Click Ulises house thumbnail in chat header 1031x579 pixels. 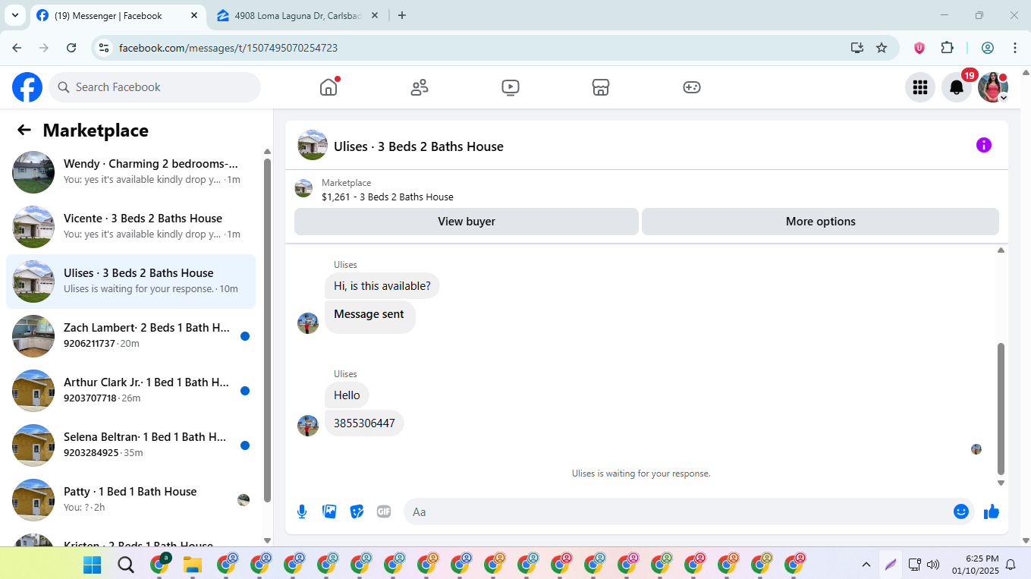click(313, 145)
